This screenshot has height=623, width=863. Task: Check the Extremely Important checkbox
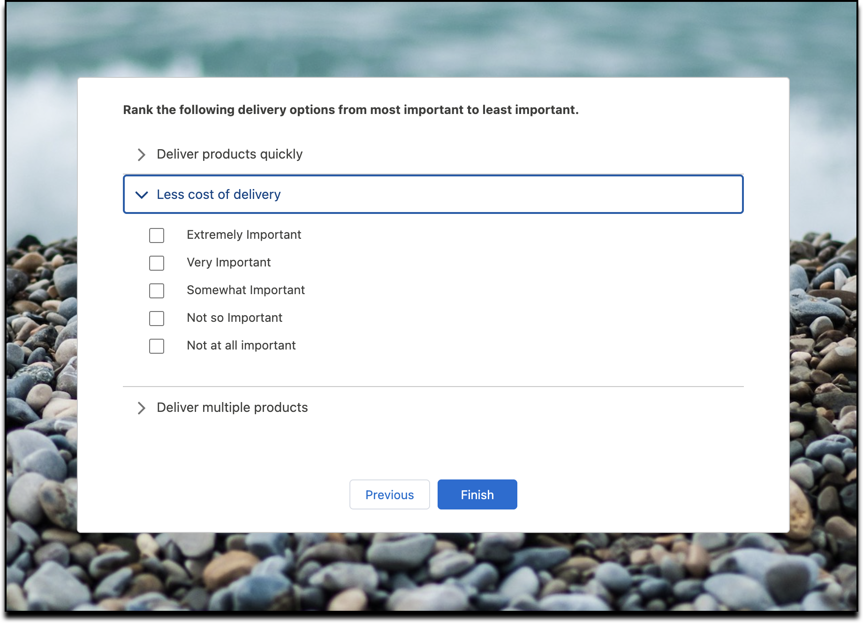(x=157, y=236)
